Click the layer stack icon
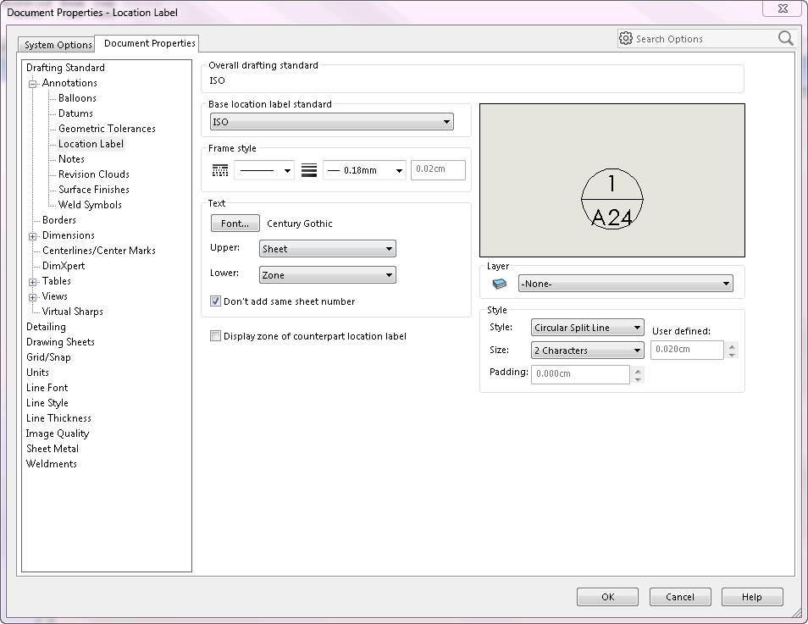Screen dimensions: 808x624 point(500,284)
